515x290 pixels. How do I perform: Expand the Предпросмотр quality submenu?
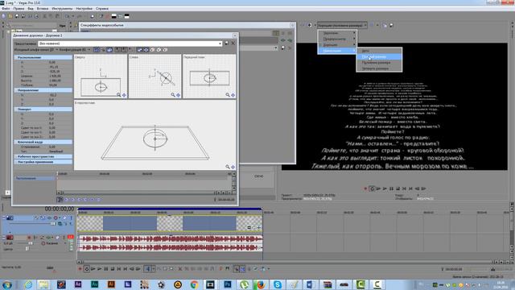point(337,39)
